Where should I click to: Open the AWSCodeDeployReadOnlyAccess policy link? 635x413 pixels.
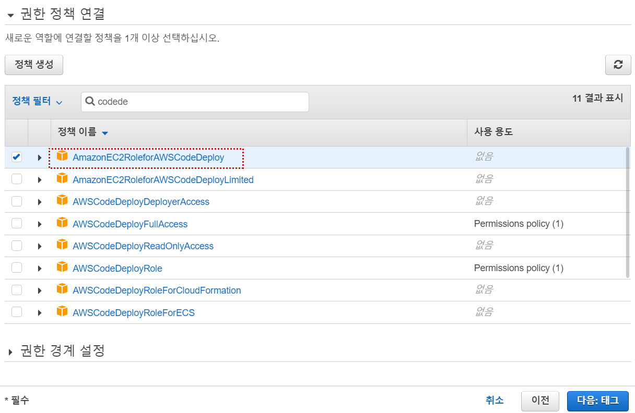143,246
